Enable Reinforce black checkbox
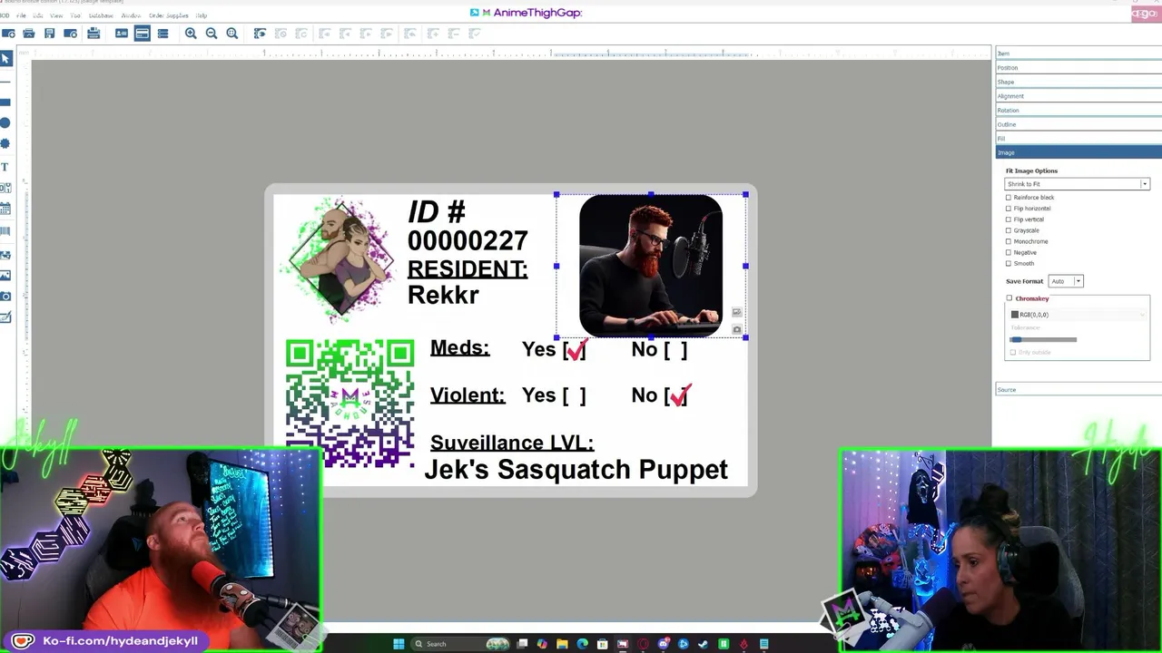1162x653 pixels. click(1009, 198)
